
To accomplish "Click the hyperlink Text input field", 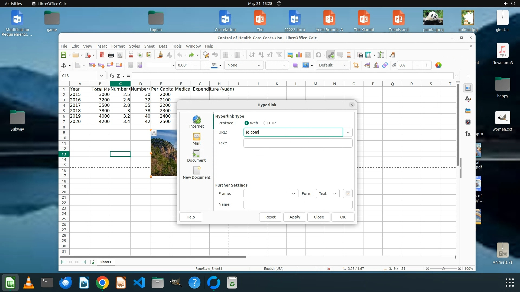I will (x=298, y=143).
